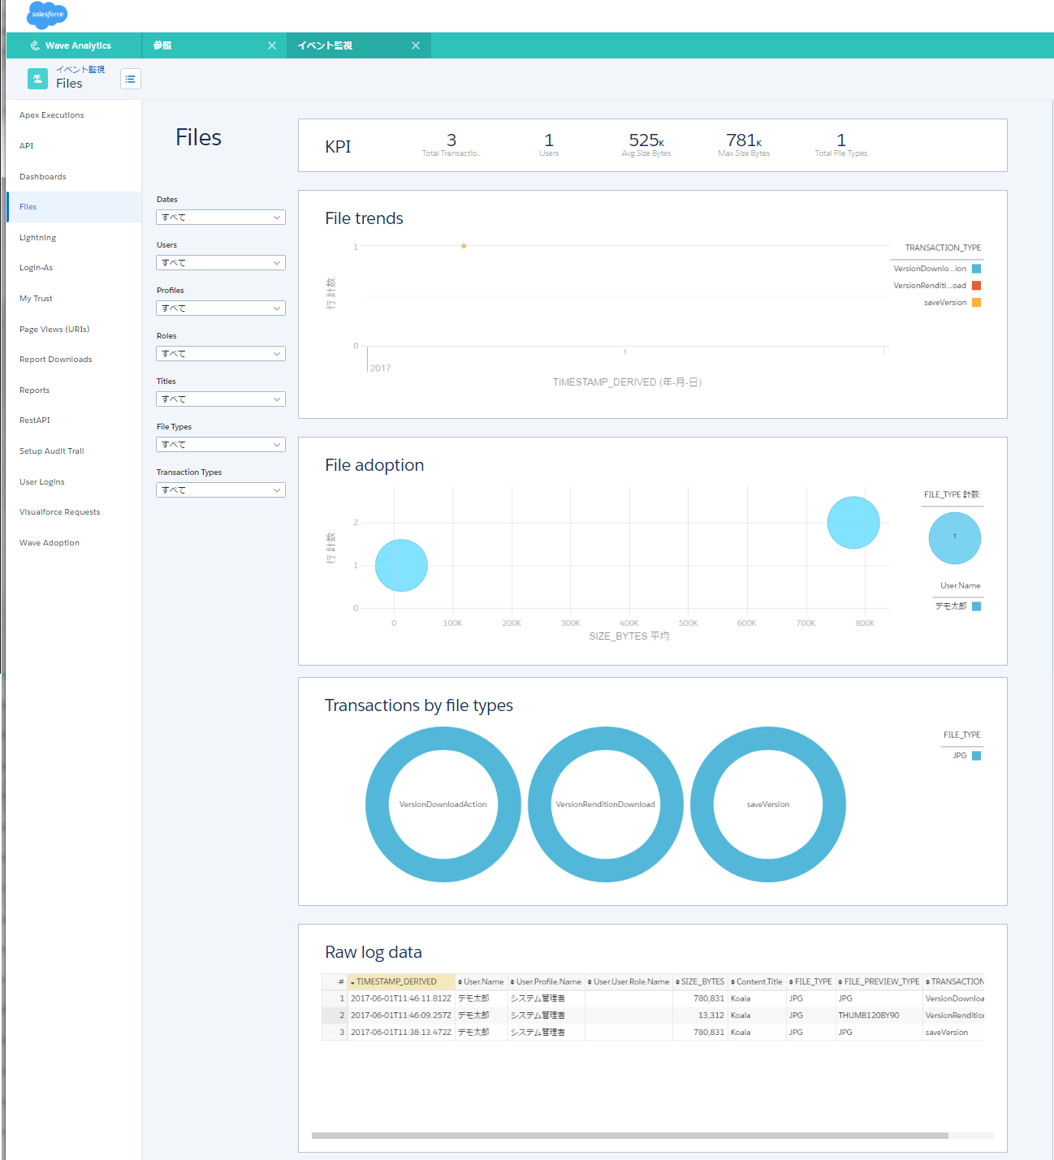Open Dashboards in the sidebar

click(x=74, y=177)
